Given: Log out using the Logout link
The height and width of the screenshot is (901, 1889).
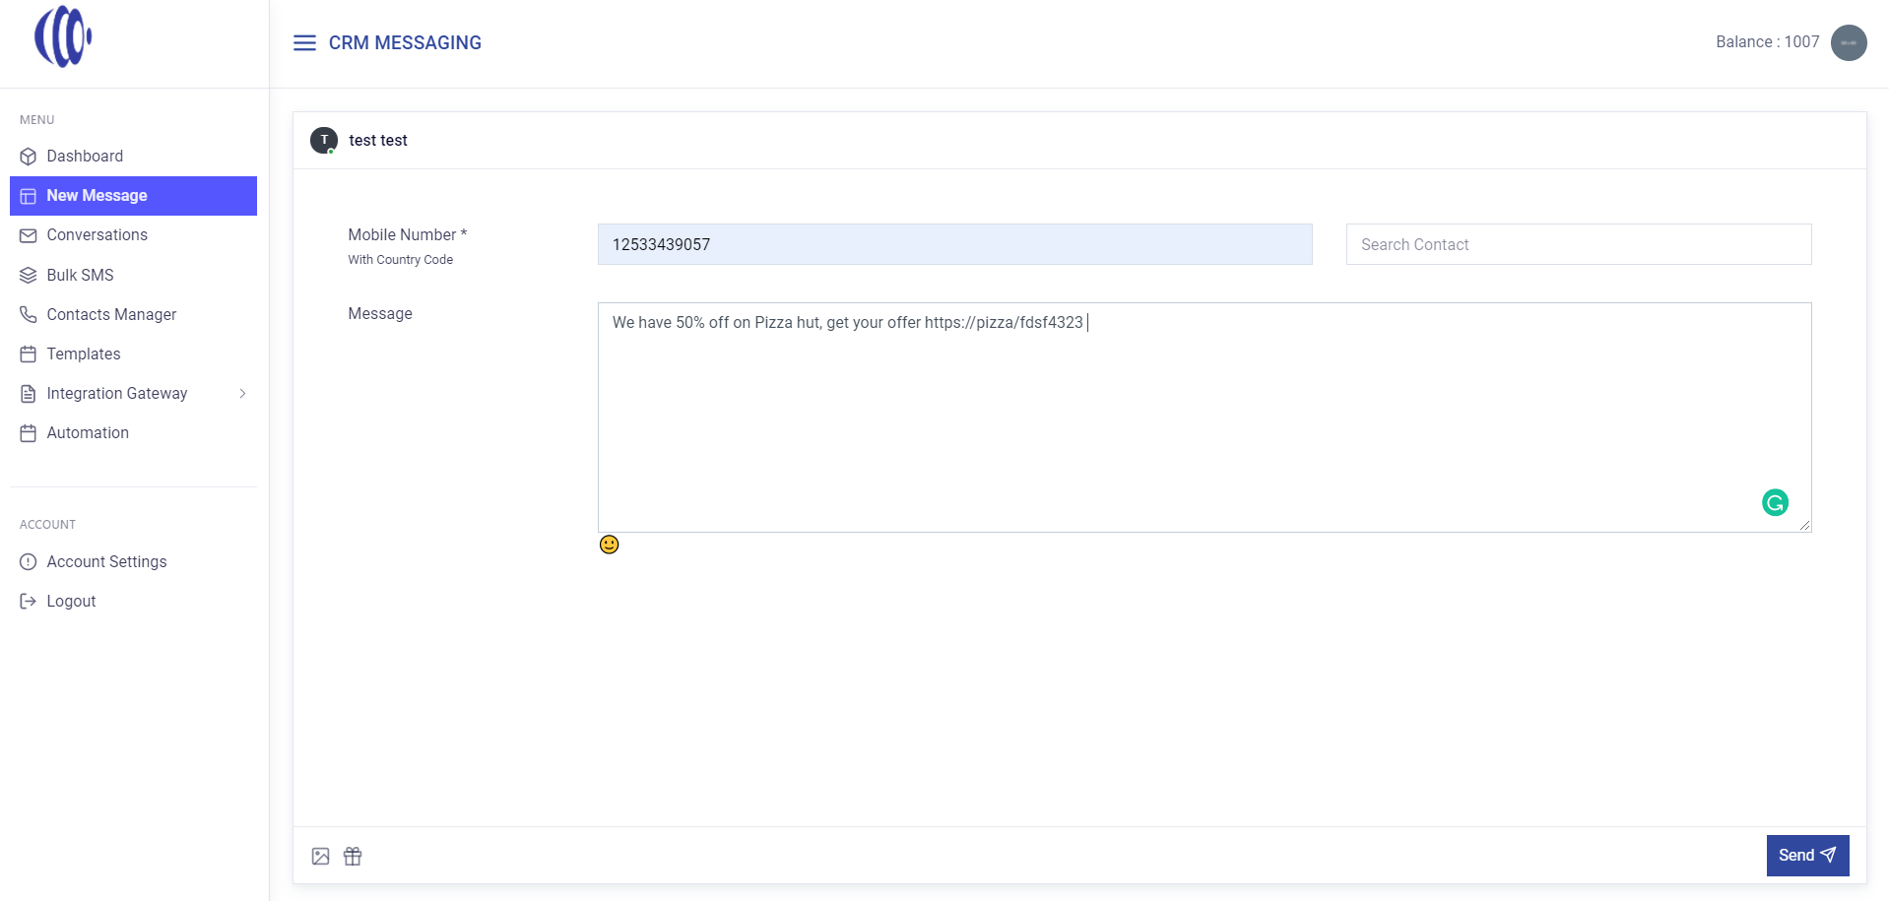Looking at the screenshot, I should (x=133, y=601).
